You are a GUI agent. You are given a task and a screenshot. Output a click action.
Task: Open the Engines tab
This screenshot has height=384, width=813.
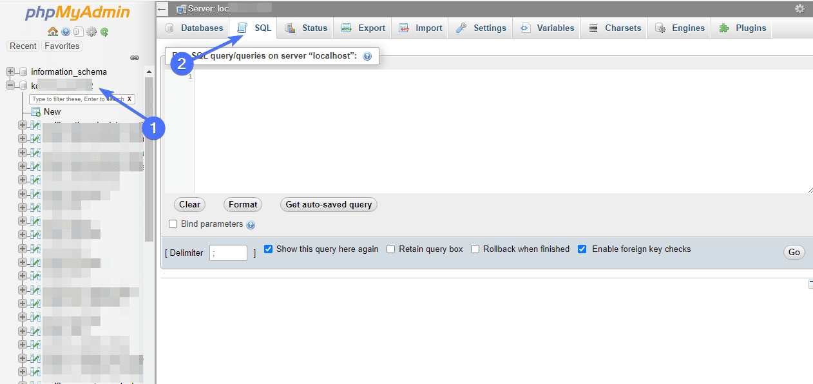[680, 28]
